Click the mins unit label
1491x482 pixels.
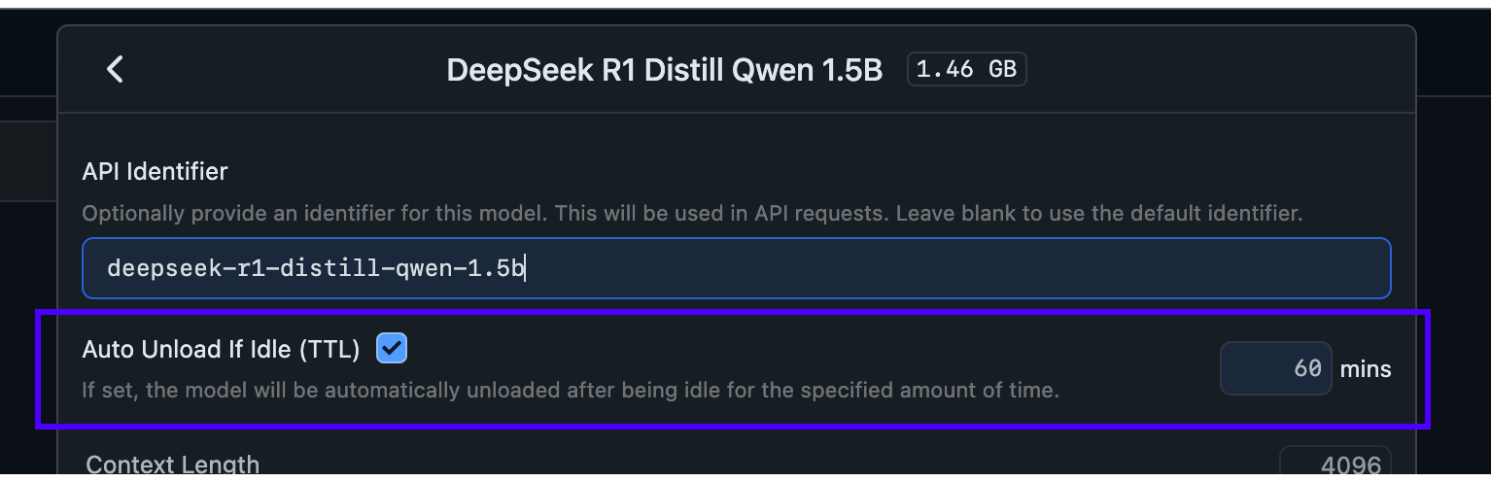click(x=1366, y=369)
